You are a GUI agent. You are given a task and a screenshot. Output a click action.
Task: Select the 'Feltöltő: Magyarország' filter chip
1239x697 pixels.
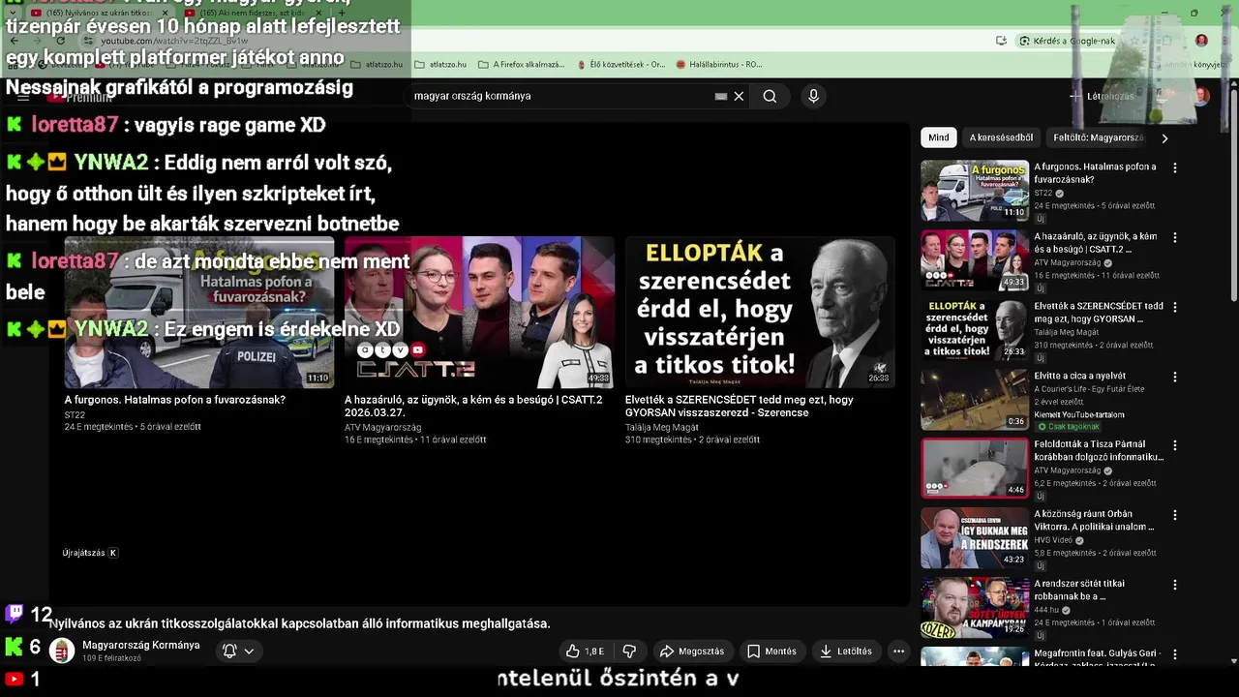click(x=1099, y=137)
